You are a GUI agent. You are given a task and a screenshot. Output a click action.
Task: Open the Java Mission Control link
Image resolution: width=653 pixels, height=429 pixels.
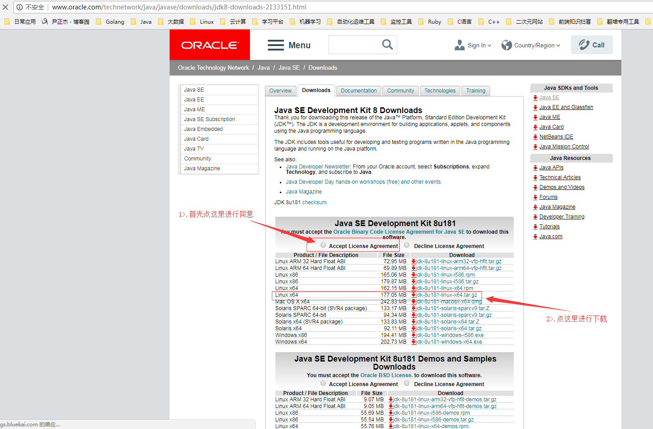[x=564, y=147]
